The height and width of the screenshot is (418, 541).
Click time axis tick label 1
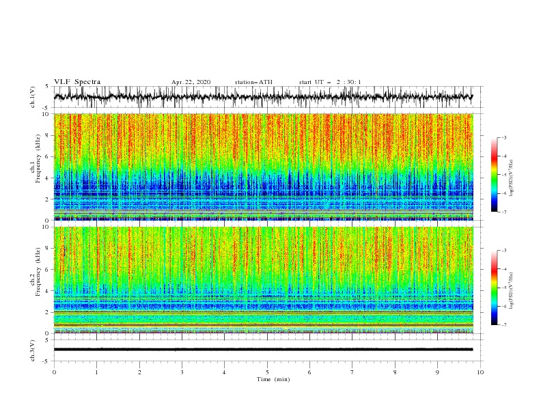96,372
